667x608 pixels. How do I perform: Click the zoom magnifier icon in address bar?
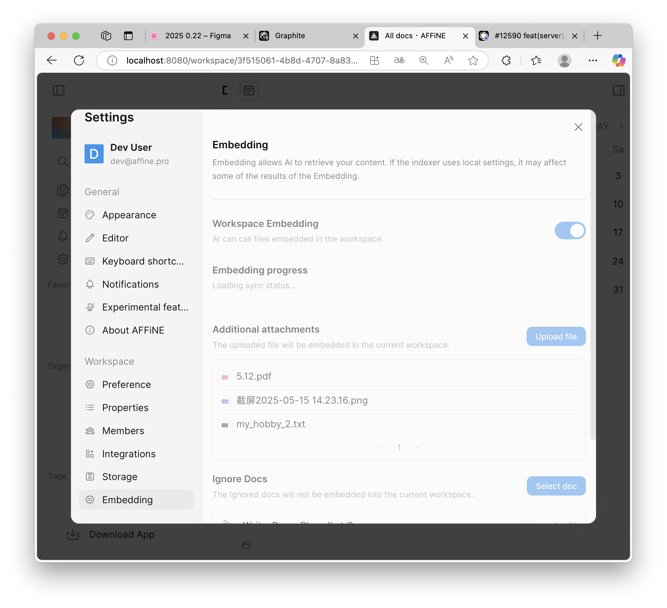click(424, 60)
